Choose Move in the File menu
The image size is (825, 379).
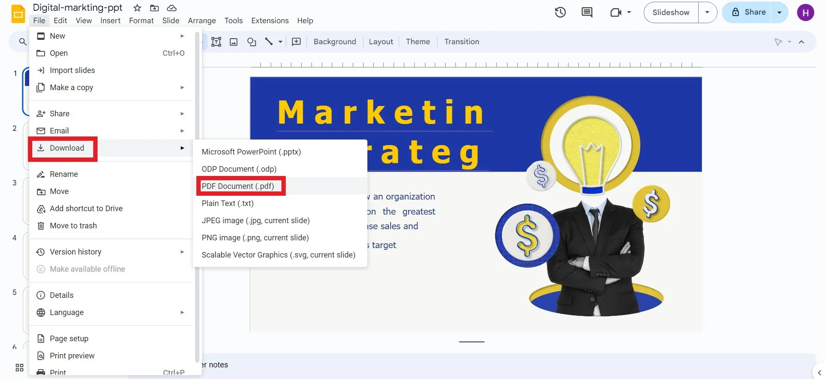coord(111,191)
